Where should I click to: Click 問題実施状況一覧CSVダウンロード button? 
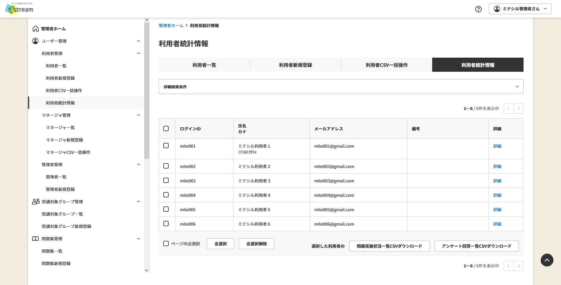pos(389,246)
